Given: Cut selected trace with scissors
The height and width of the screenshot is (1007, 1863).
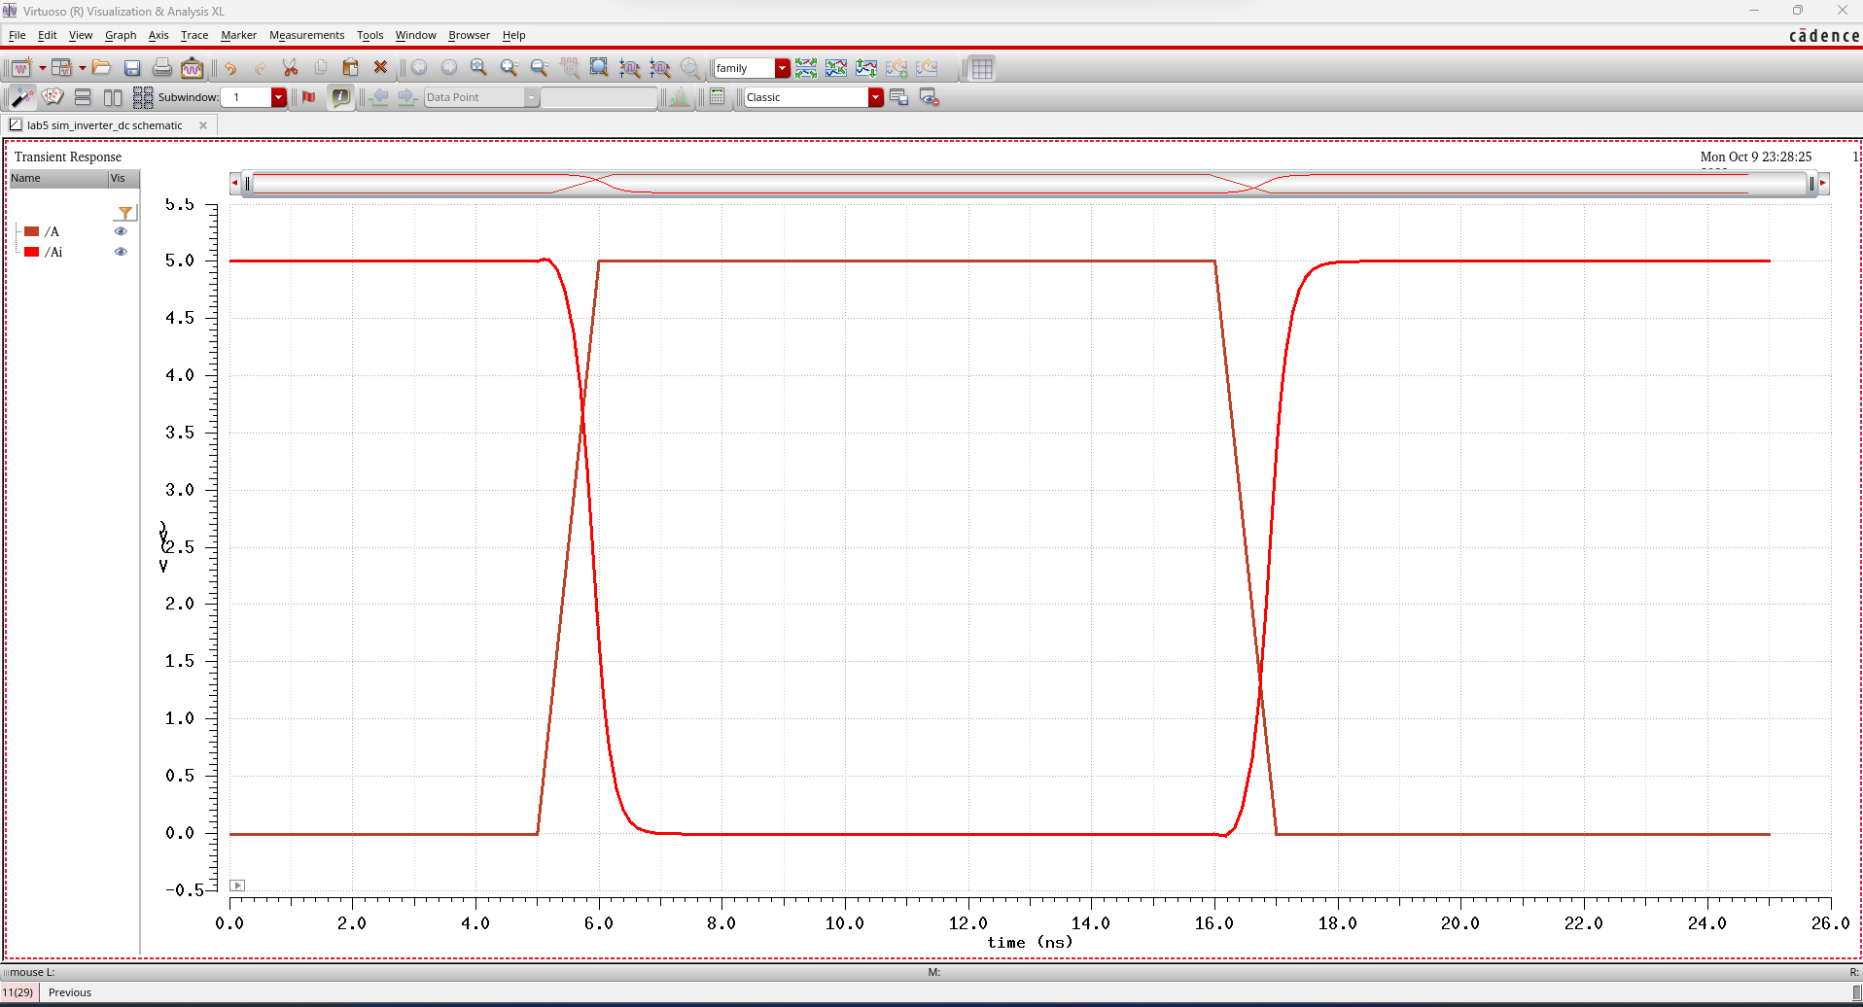Looking at the screenshot, I should (x=290, y=68).
